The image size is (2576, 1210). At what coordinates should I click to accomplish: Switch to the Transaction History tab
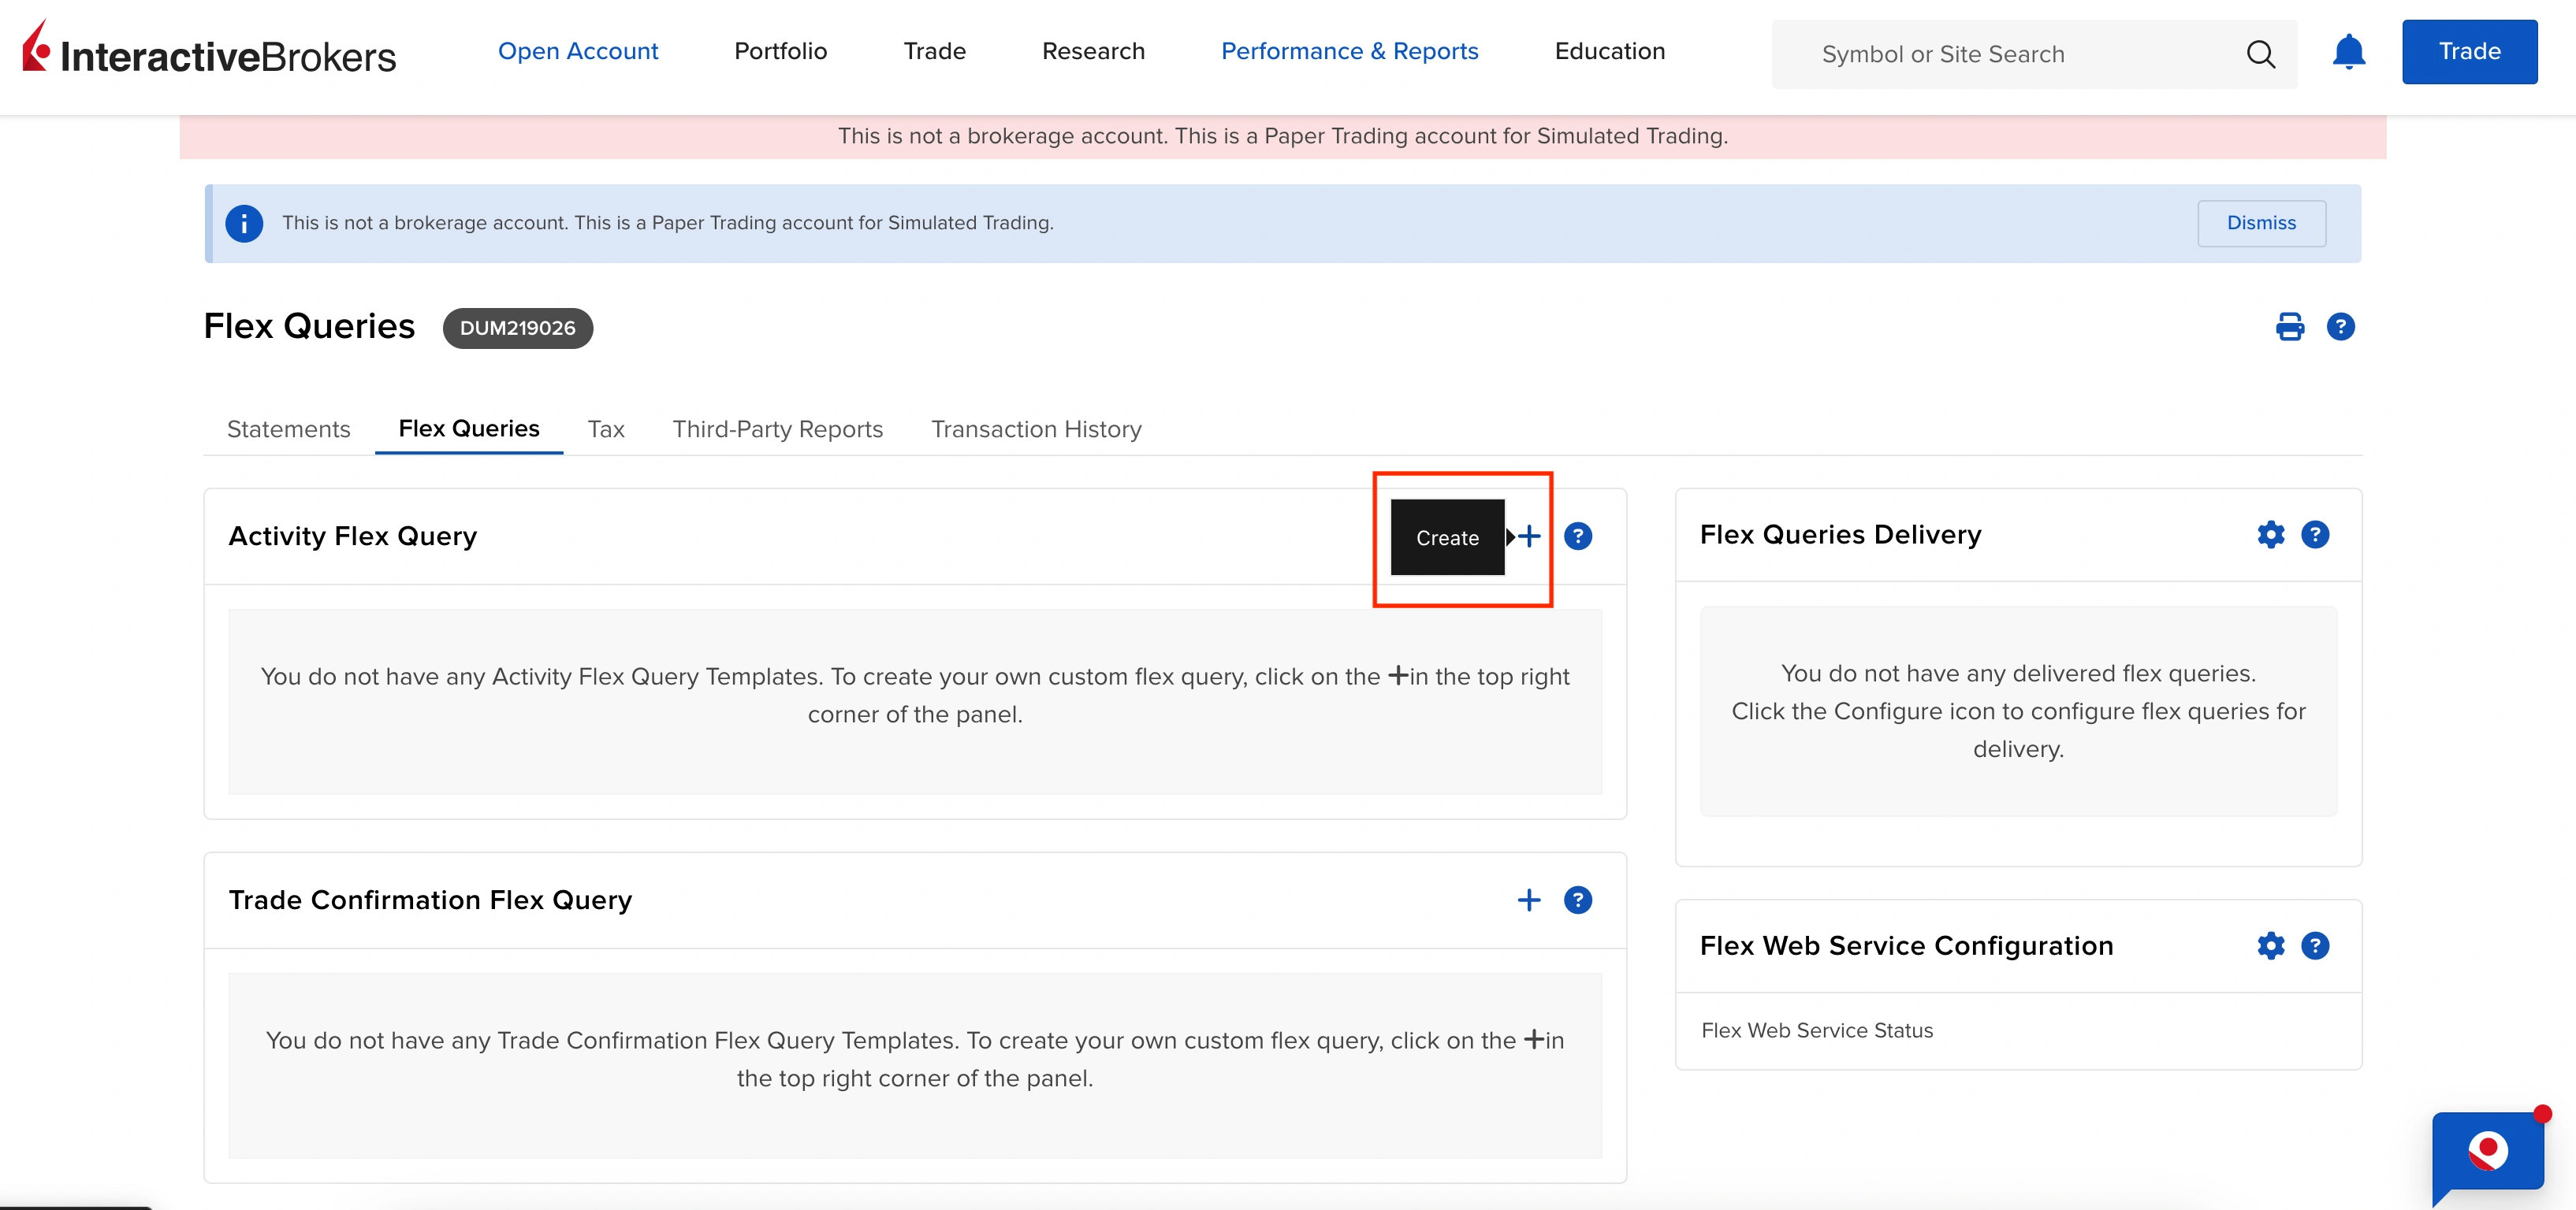pos(1036,429)
